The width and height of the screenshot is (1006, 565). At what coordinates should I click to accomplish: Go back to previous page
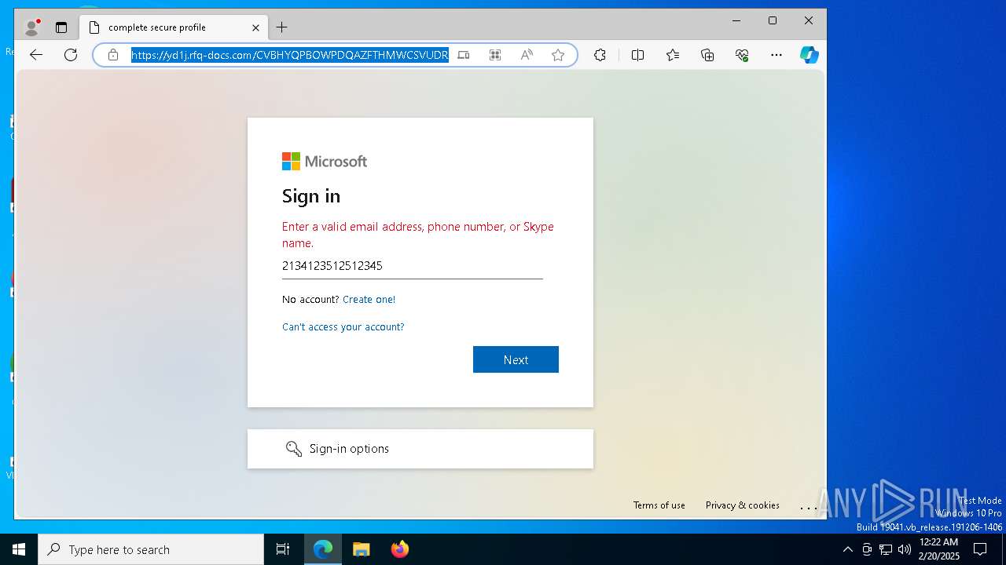click(x=36, y=55)
